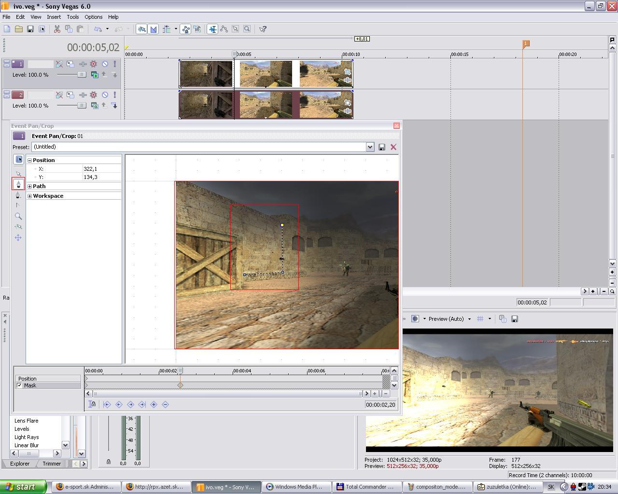Mute track 2 with circle-slash icon
Image resolution: width=618 pixels, height=494 pixels.
tap(105, 95)
